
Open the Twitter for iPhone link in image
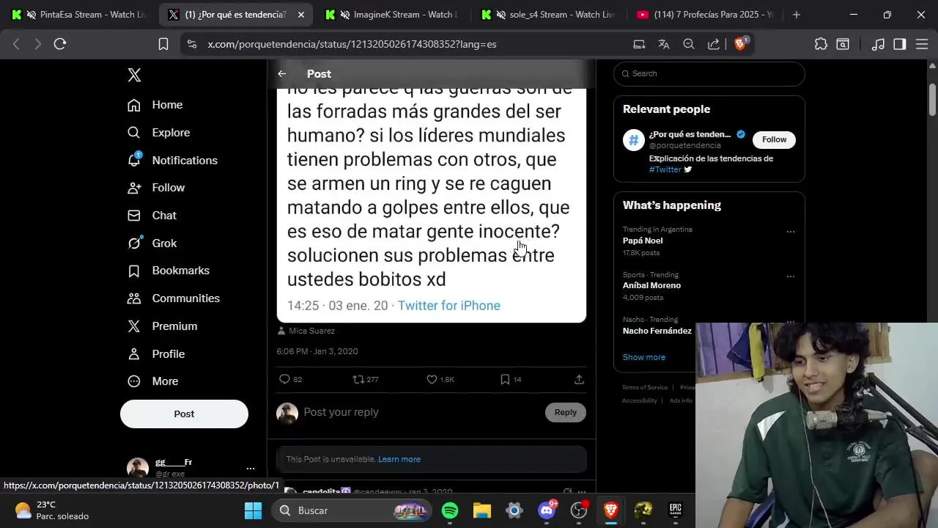pyautogui.click(x=449, y=306)
